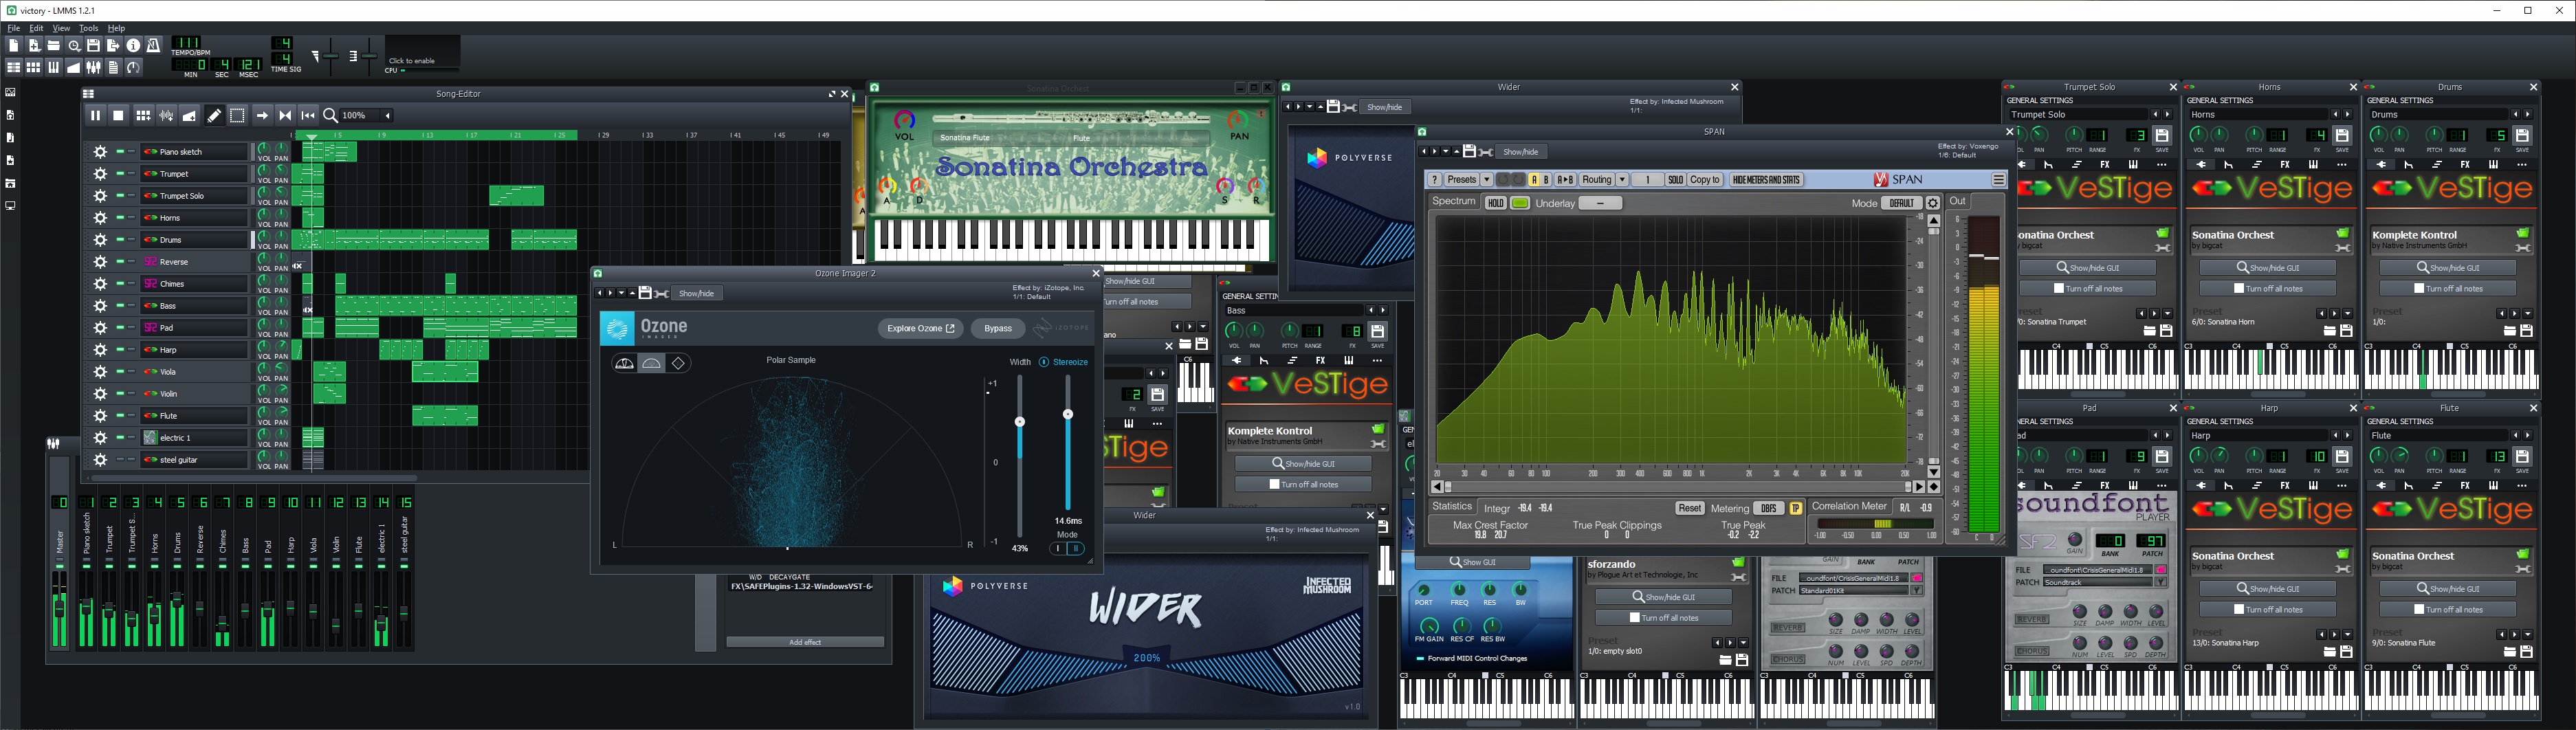The height and width of the screenshot is (730, 2576).
Task: Open the Tools menu
Action: (x=89, y=28)
